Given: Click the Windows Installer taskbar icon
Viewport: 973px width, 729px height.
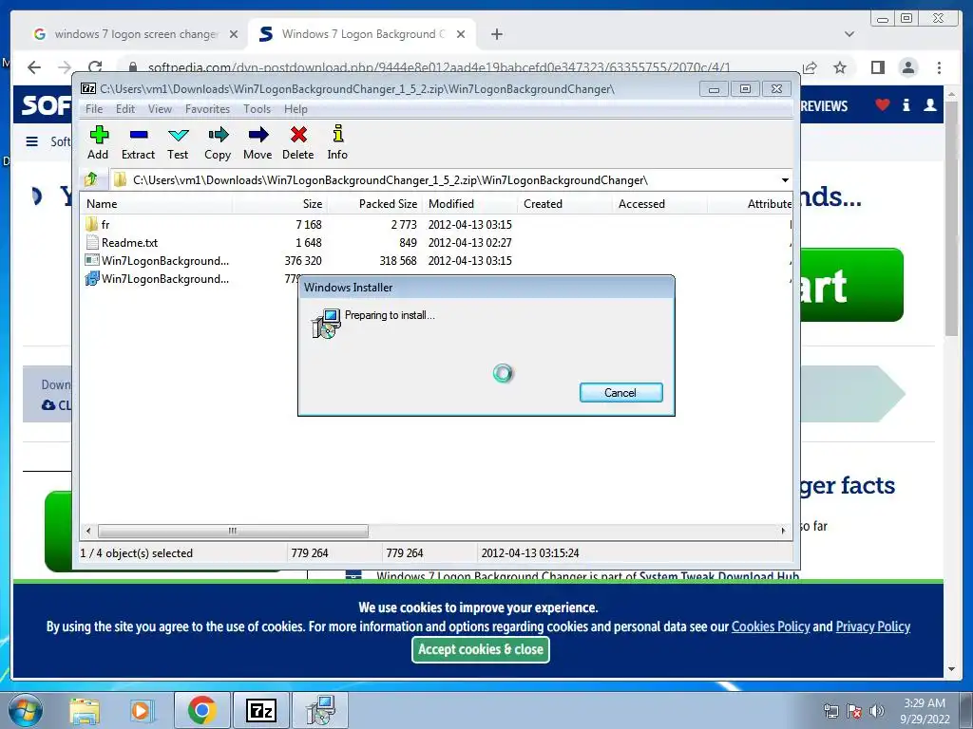Looking at the screenshot, I should [320, 710].
